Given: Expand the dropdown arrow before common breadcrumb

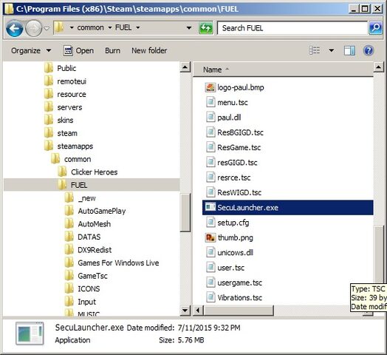Looking at the screenshot, I should 72,27.
